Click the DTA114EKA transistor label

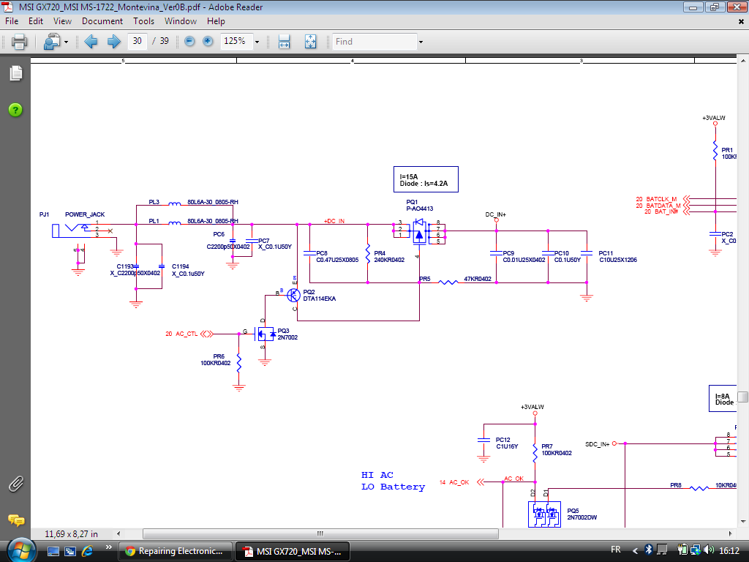320,299
